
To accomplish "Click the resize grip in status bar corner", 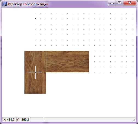I will pyautogui.click(x=134, y=120).
